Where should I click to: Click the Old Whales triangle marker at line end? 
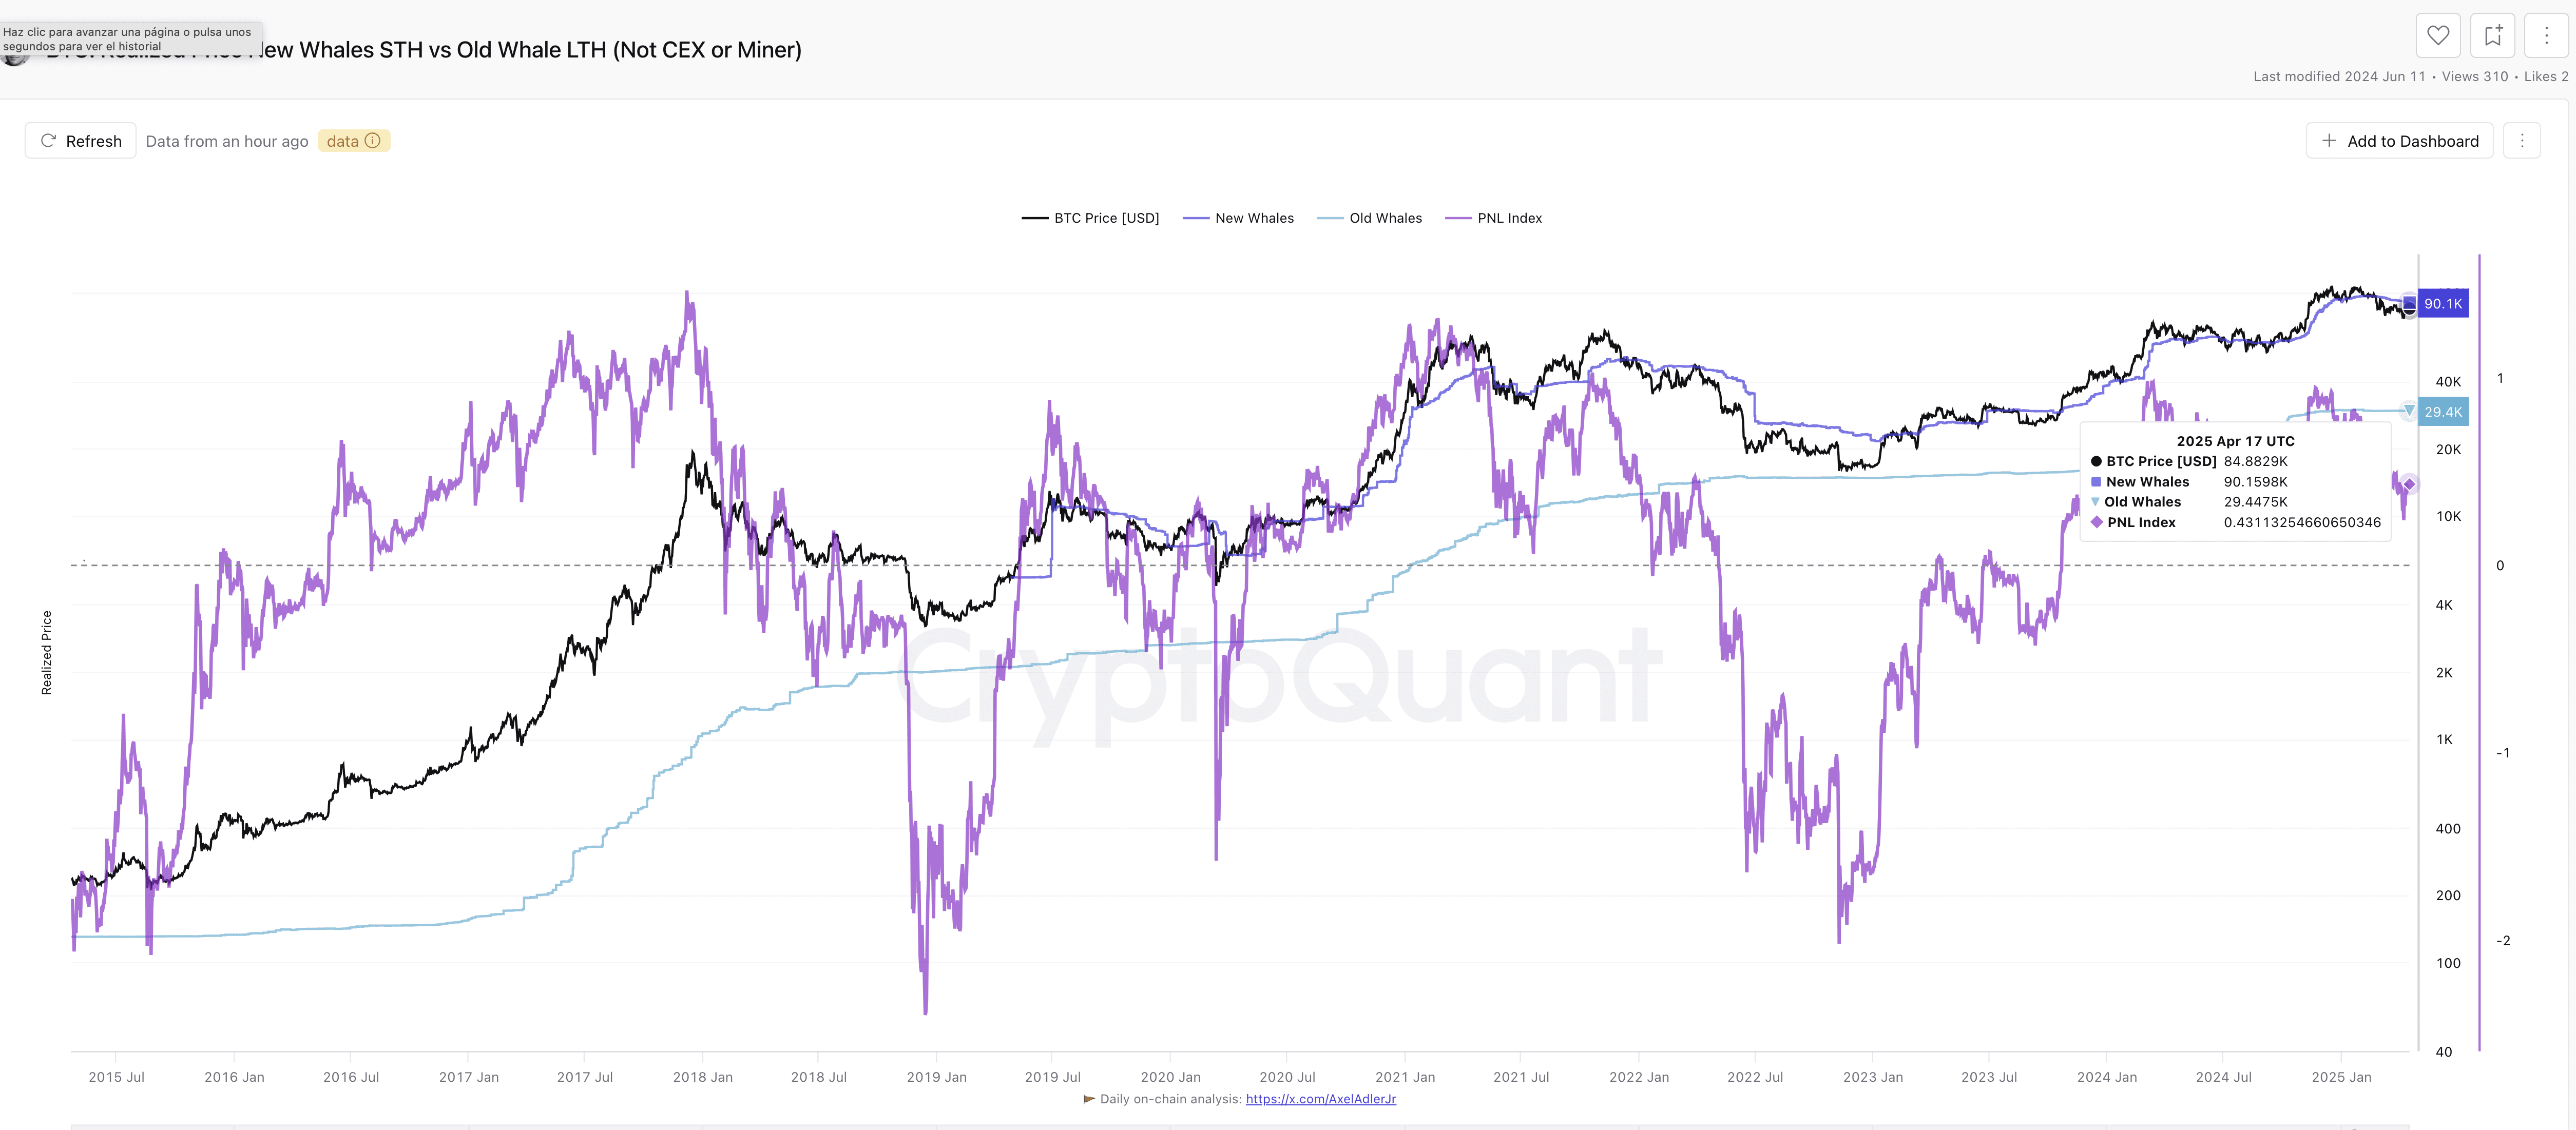(2409, 411)
